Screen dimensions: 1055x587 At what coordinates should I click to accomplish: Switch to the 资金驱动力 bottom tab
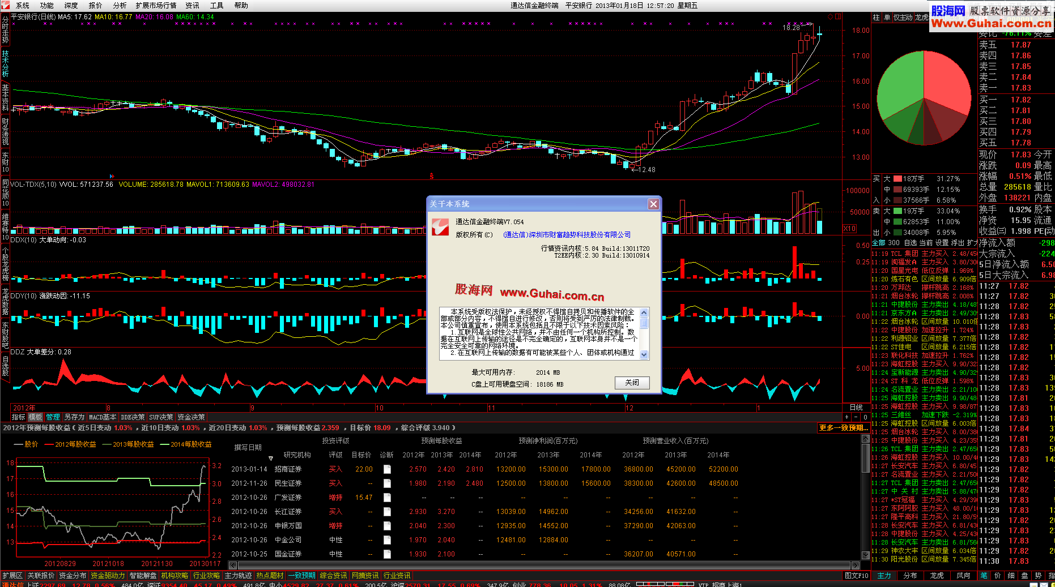point(108,576)
